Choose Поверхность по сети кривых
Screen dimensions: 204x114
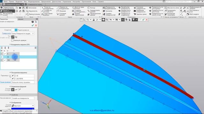click(x=156, y=8)
